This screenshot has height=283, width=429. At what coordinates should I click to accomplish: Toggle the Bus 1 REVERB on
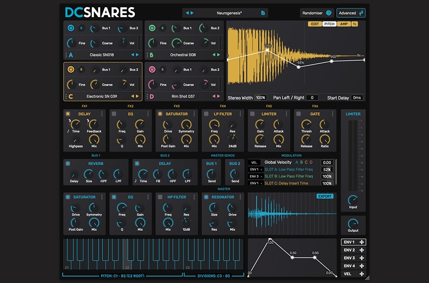(x=68, y=164)
